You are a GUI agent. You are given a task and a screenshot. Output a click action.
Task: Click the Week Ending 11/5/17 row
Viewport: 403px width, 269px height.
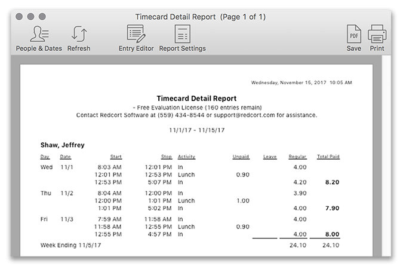[x=69, y=245]
